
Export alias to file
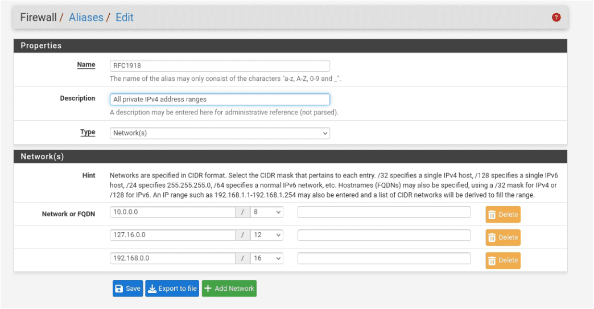[172, 289]
